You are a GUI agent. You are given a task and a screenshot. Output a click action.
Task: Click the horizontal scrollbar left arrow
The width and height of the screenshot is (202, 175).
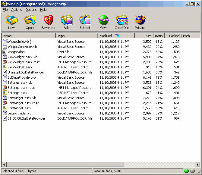[4, 164]
